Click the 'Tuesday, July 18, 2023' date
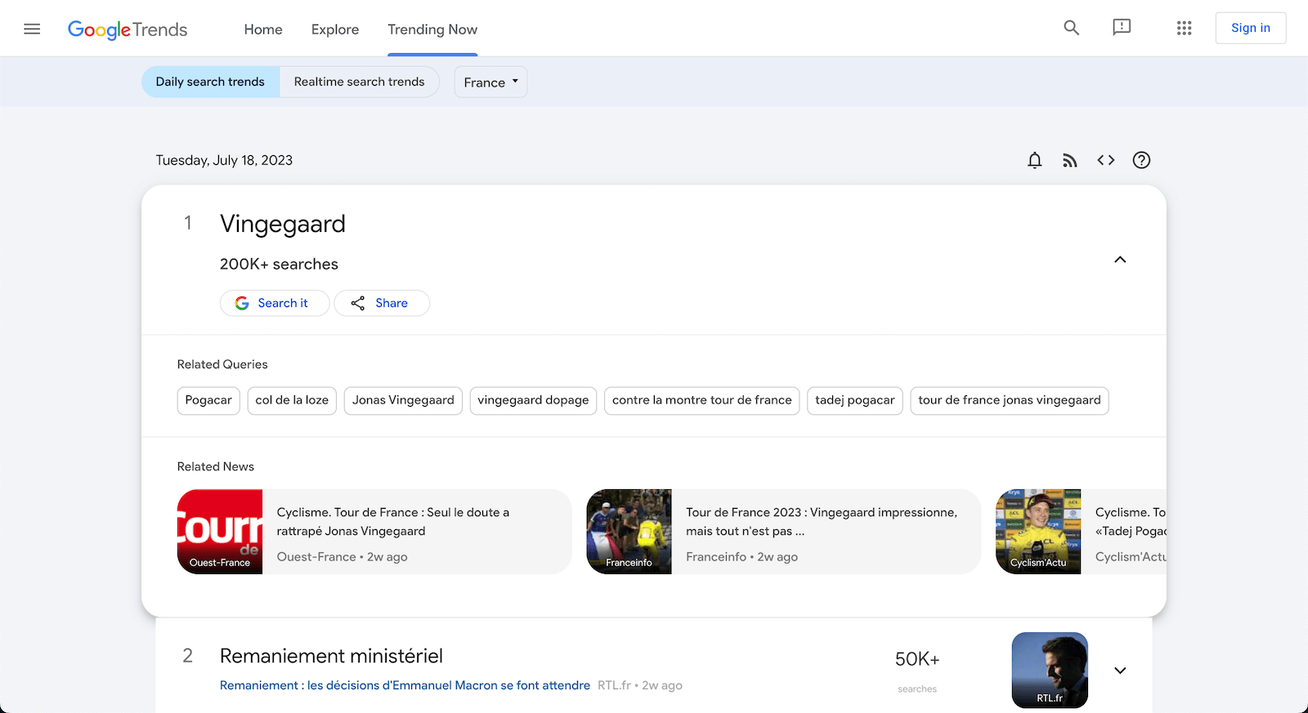The height and width of the screenshot is (713, 1308). tap(224, 160)
